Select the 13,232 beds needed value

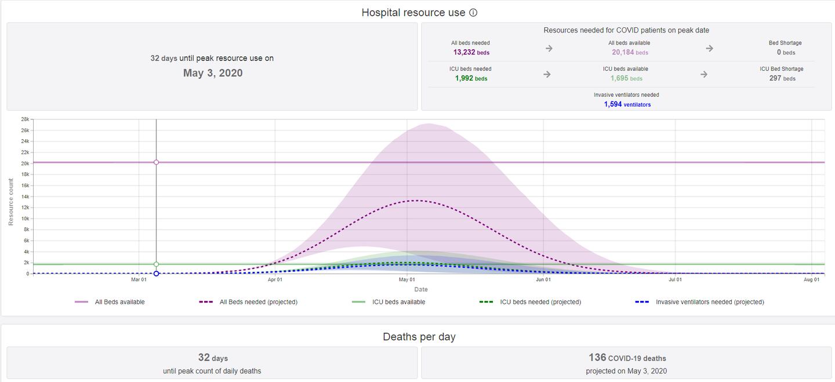click(470, 52)
